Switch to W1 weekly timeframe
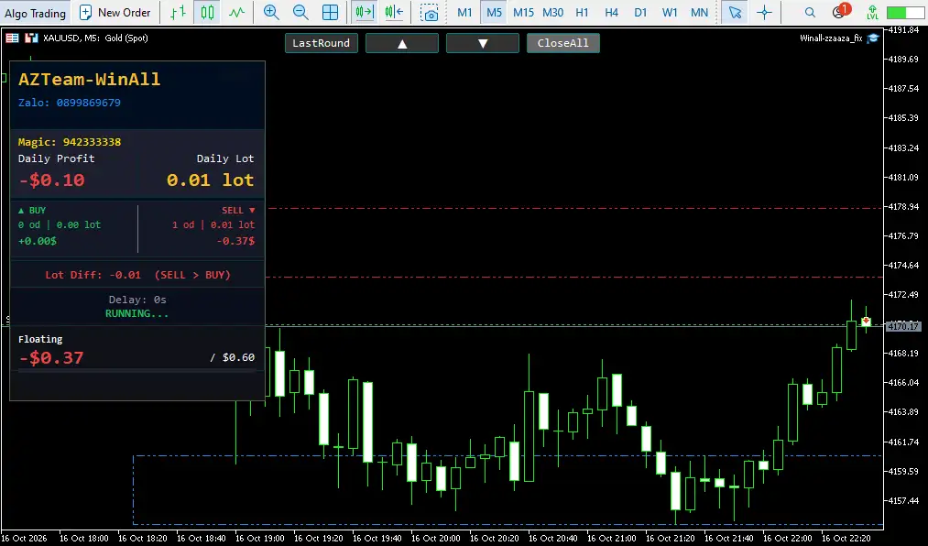The image size is (928, 546). [670, 13]
